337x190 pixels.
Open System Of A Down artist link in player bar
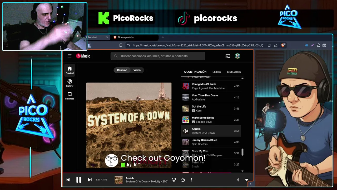point(137,182)
